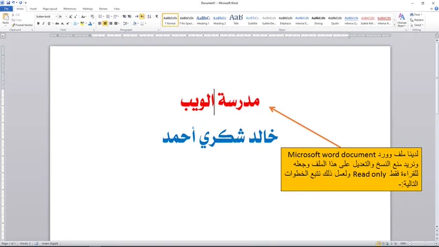Toggle Justify alignment
Viewport: 439px width, 247px height.
[x=116, y=23]
